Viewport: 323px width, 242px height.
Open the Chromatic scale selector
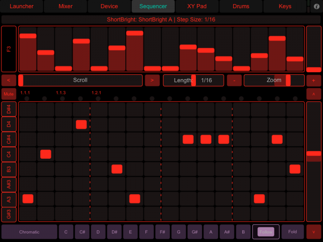(x=29, y=232)
